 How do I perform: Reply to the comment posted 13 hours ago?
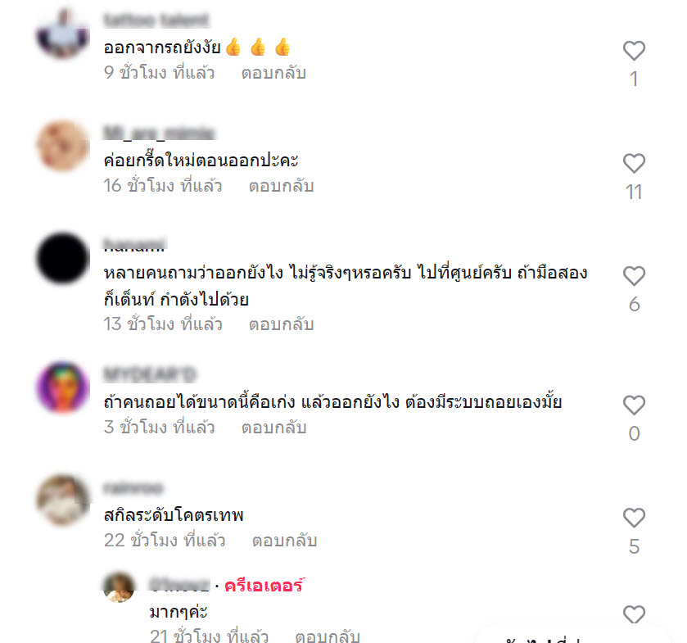point(282,324)
